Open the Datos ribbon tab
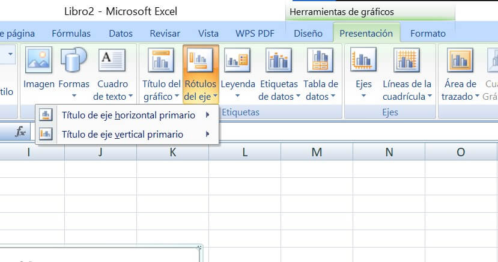The width and height of the screenshot is (498, 262). click(121, 34)
